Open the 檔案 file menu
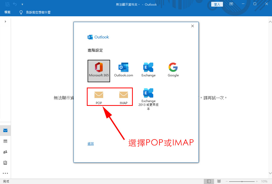 tap(7, 12)
